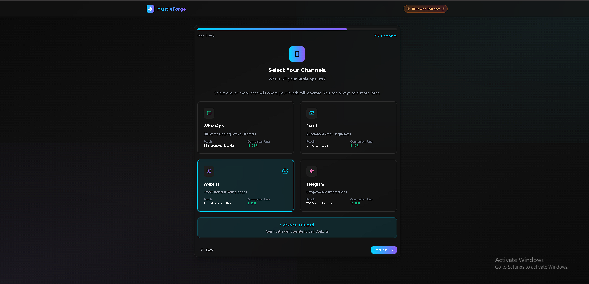
Task: Click the right arrow icon in Continue
Action: coord(392,250)
